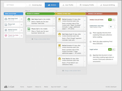Open the Account & Billing tab
The width and height of the screenshot is (122, 91).
click(108, 5)
